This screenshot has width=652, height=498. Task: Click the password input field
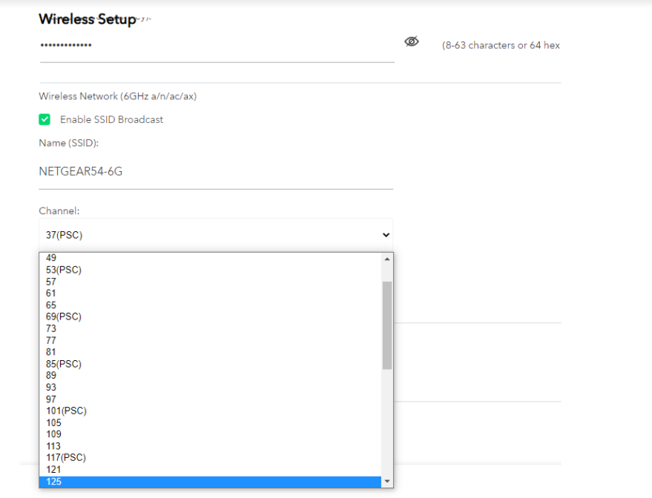(x=215, y=46)
